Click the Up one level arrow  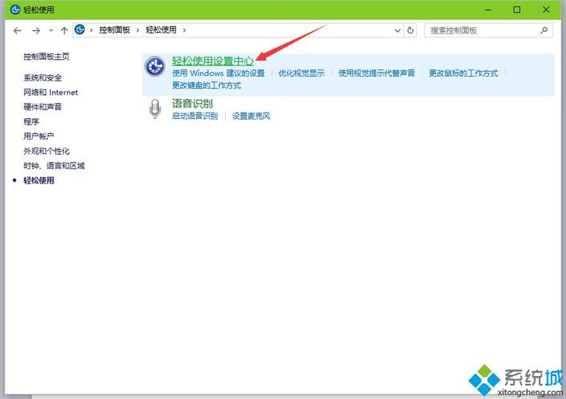click(x=64, y=30)
